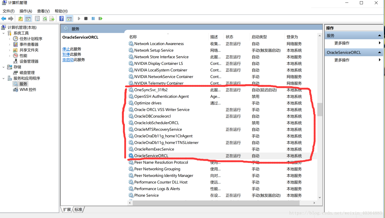Viewport: 385px width, 218px height.
Task: Collapse the 存储 tree node
Action: (x=4, y=67)
